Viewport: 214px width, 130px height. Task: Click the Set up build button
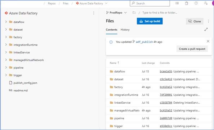[x=150, y=21]
